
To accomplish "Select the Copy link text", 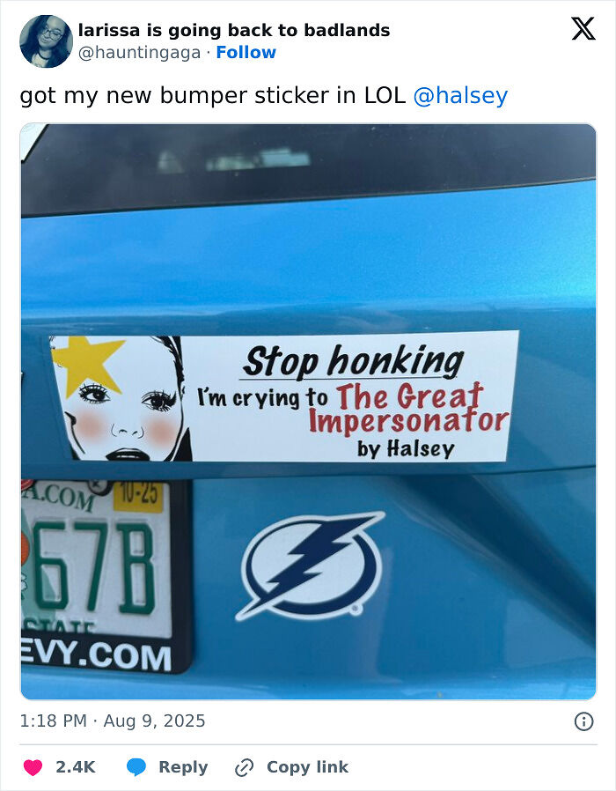I will point(307,767).
